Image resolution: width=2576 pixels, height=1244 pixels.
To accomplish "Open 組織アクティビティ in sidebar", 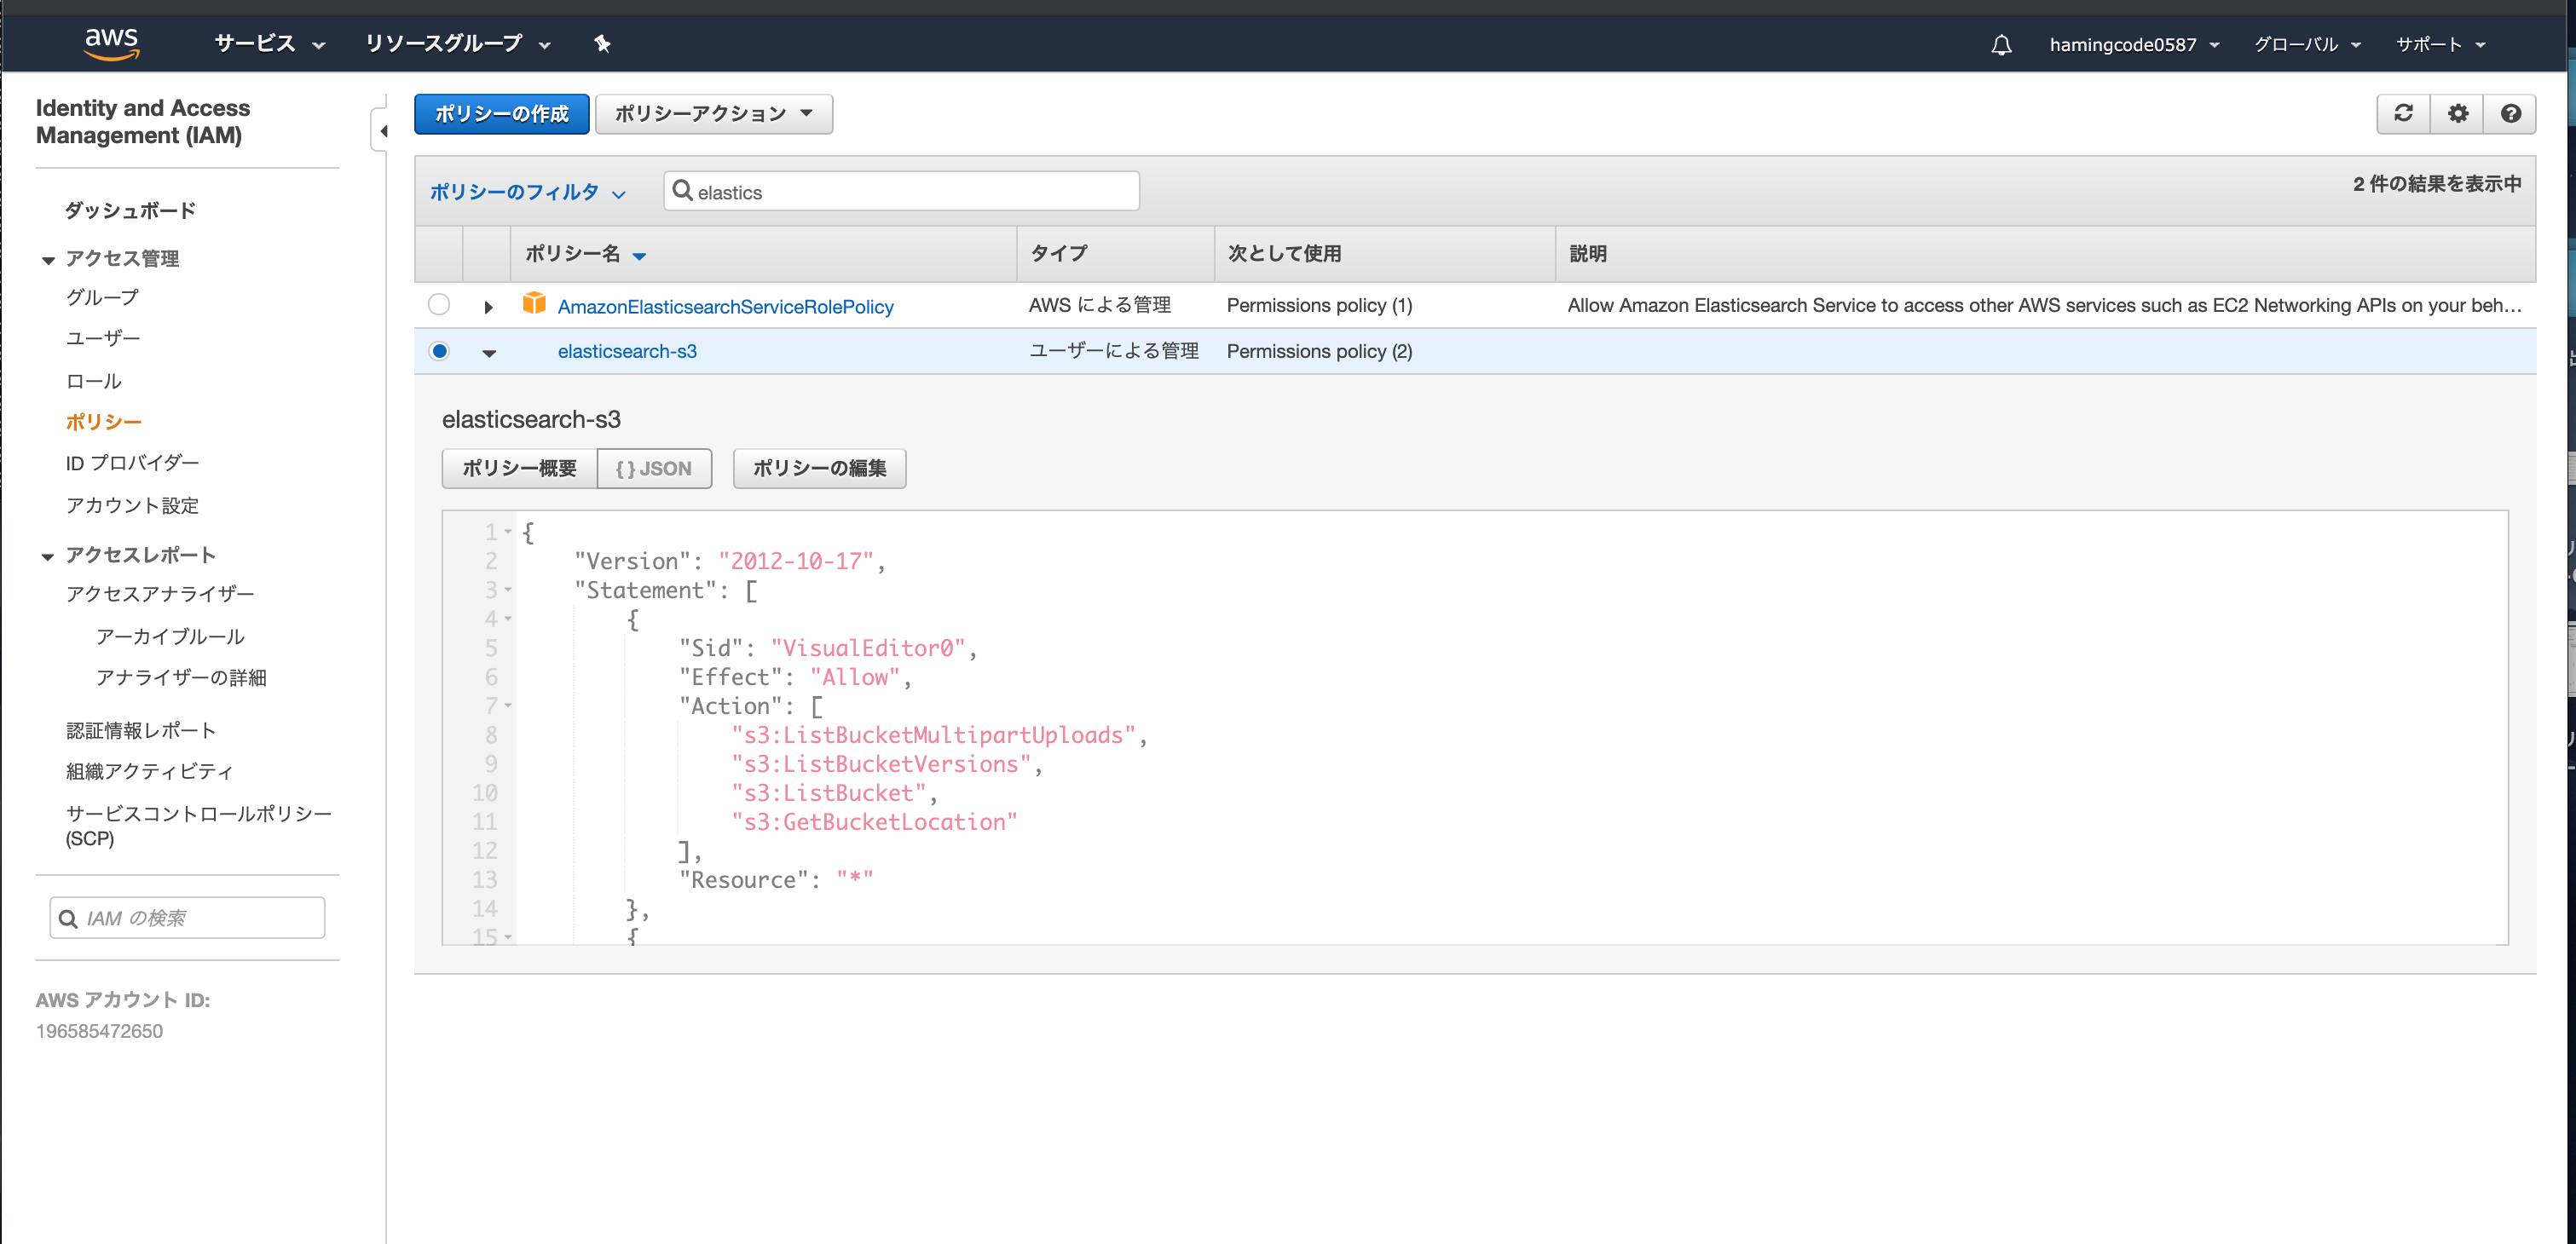I will pos(149,771).
